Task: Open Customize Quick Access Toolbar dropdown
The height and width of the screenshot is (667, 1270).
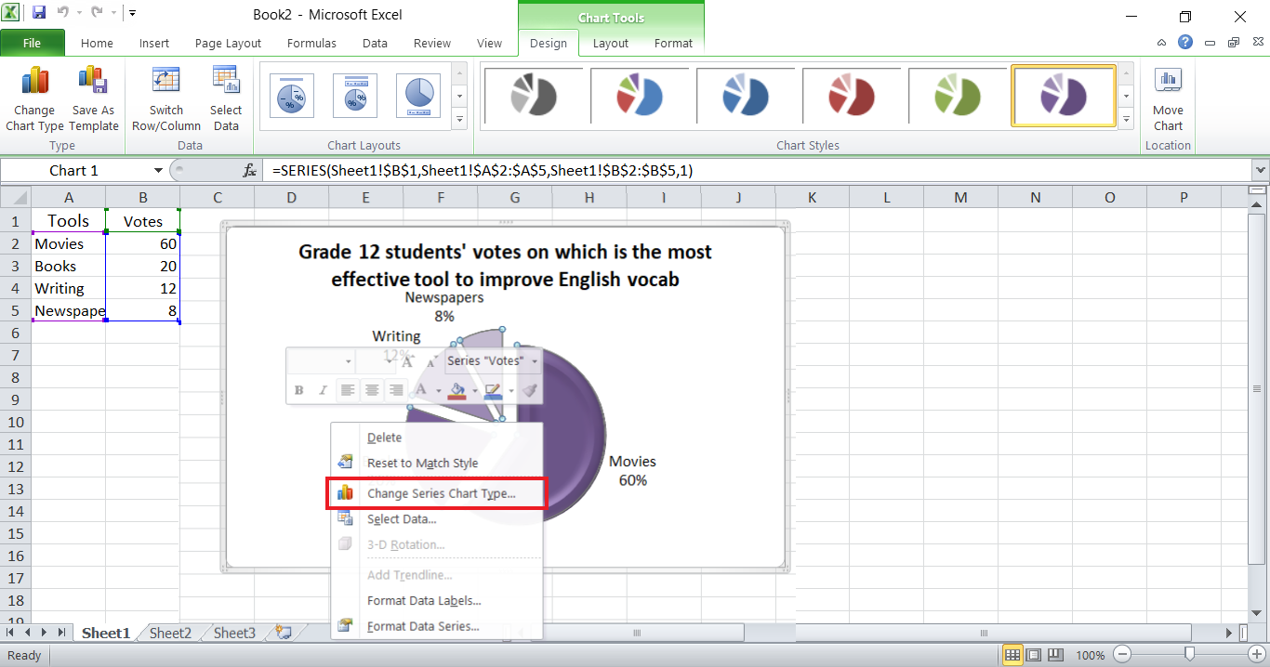Action: pos(132,14)
